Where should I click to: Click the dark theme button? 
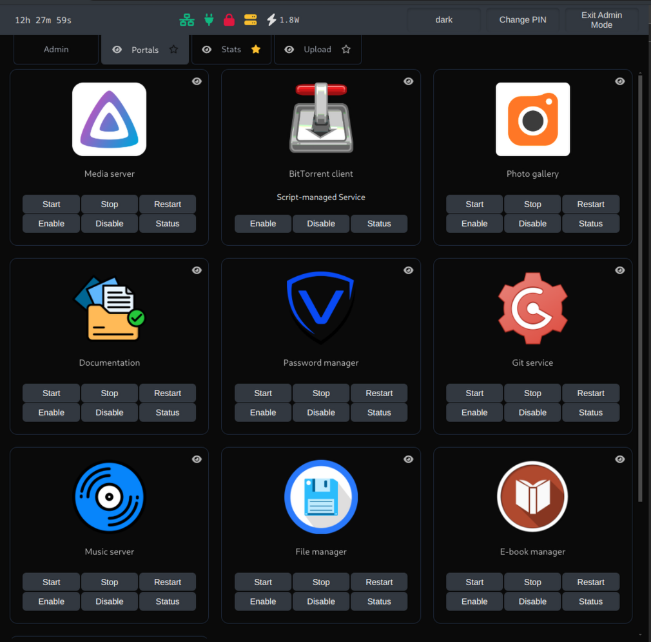pos(444,19)
